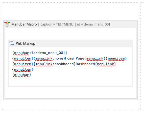Click the misspelled word menubar in first line

[21, 53]
